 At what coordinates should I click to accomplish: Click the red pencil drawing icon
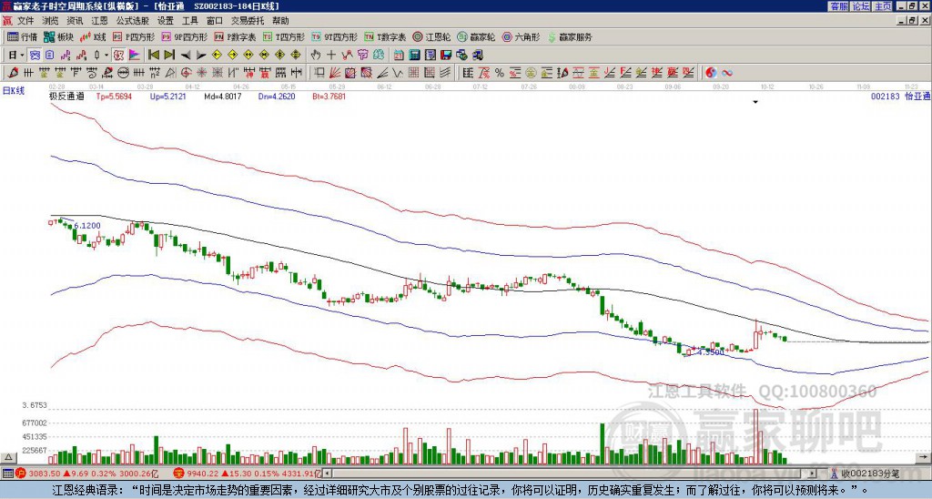click(x=12, y=73)
